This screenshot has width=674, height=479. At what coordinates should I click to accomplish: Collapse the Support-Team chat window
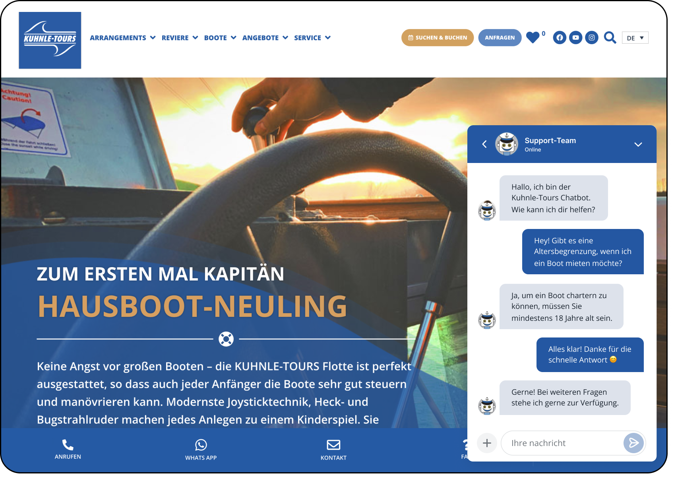pyautogui.click(x=638, y=144)
